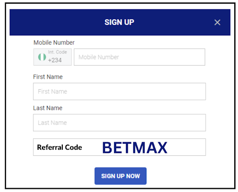Focus the Mobile Number input field

tap(139, 57)
